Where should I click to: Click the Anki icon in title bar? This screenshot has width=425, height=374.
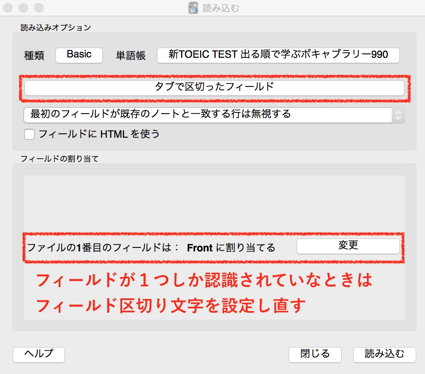(193, 8)
